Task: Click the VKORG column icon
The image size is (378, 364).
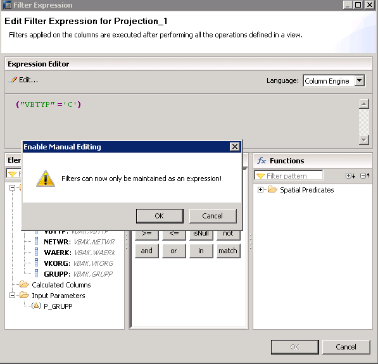Action: click(36, 263)
